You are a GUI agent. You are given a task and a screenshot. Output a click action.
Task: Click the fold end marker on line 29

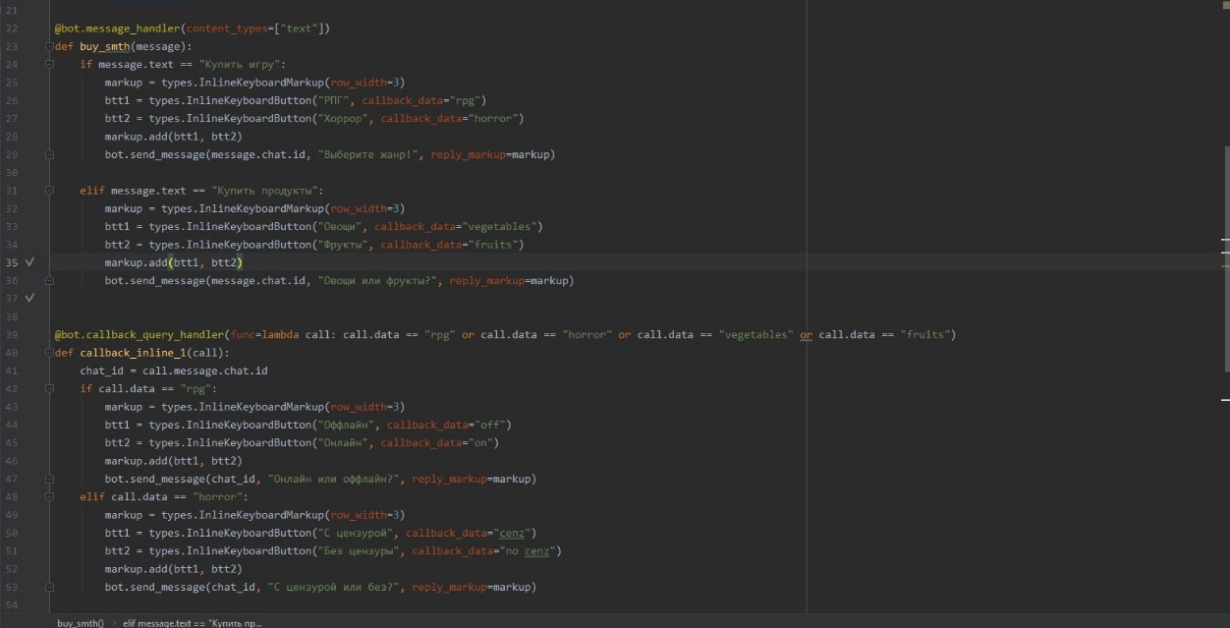click(50, 154)
